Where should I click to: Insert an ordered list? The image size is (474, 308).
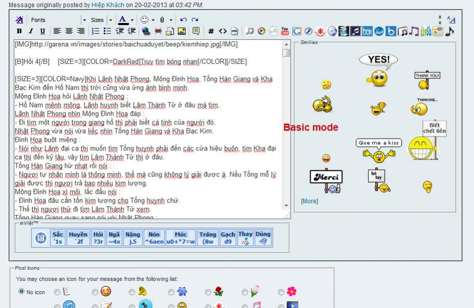[x=95, y=31]
